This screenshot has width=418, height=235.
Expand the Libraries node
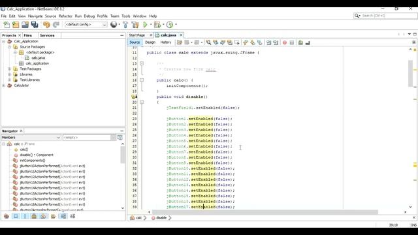[x=10, y=74]
